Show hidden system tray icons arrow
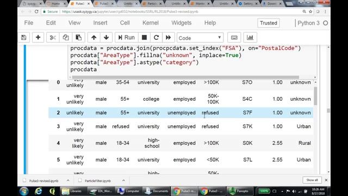 [282, 191]
